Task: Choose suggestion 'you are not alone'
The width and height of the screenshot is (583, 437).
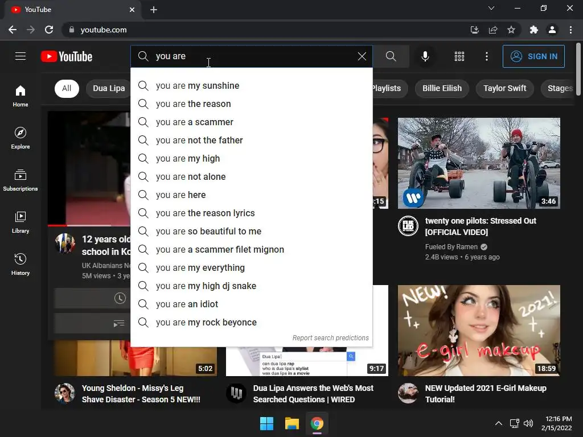Action: point(251,176)
